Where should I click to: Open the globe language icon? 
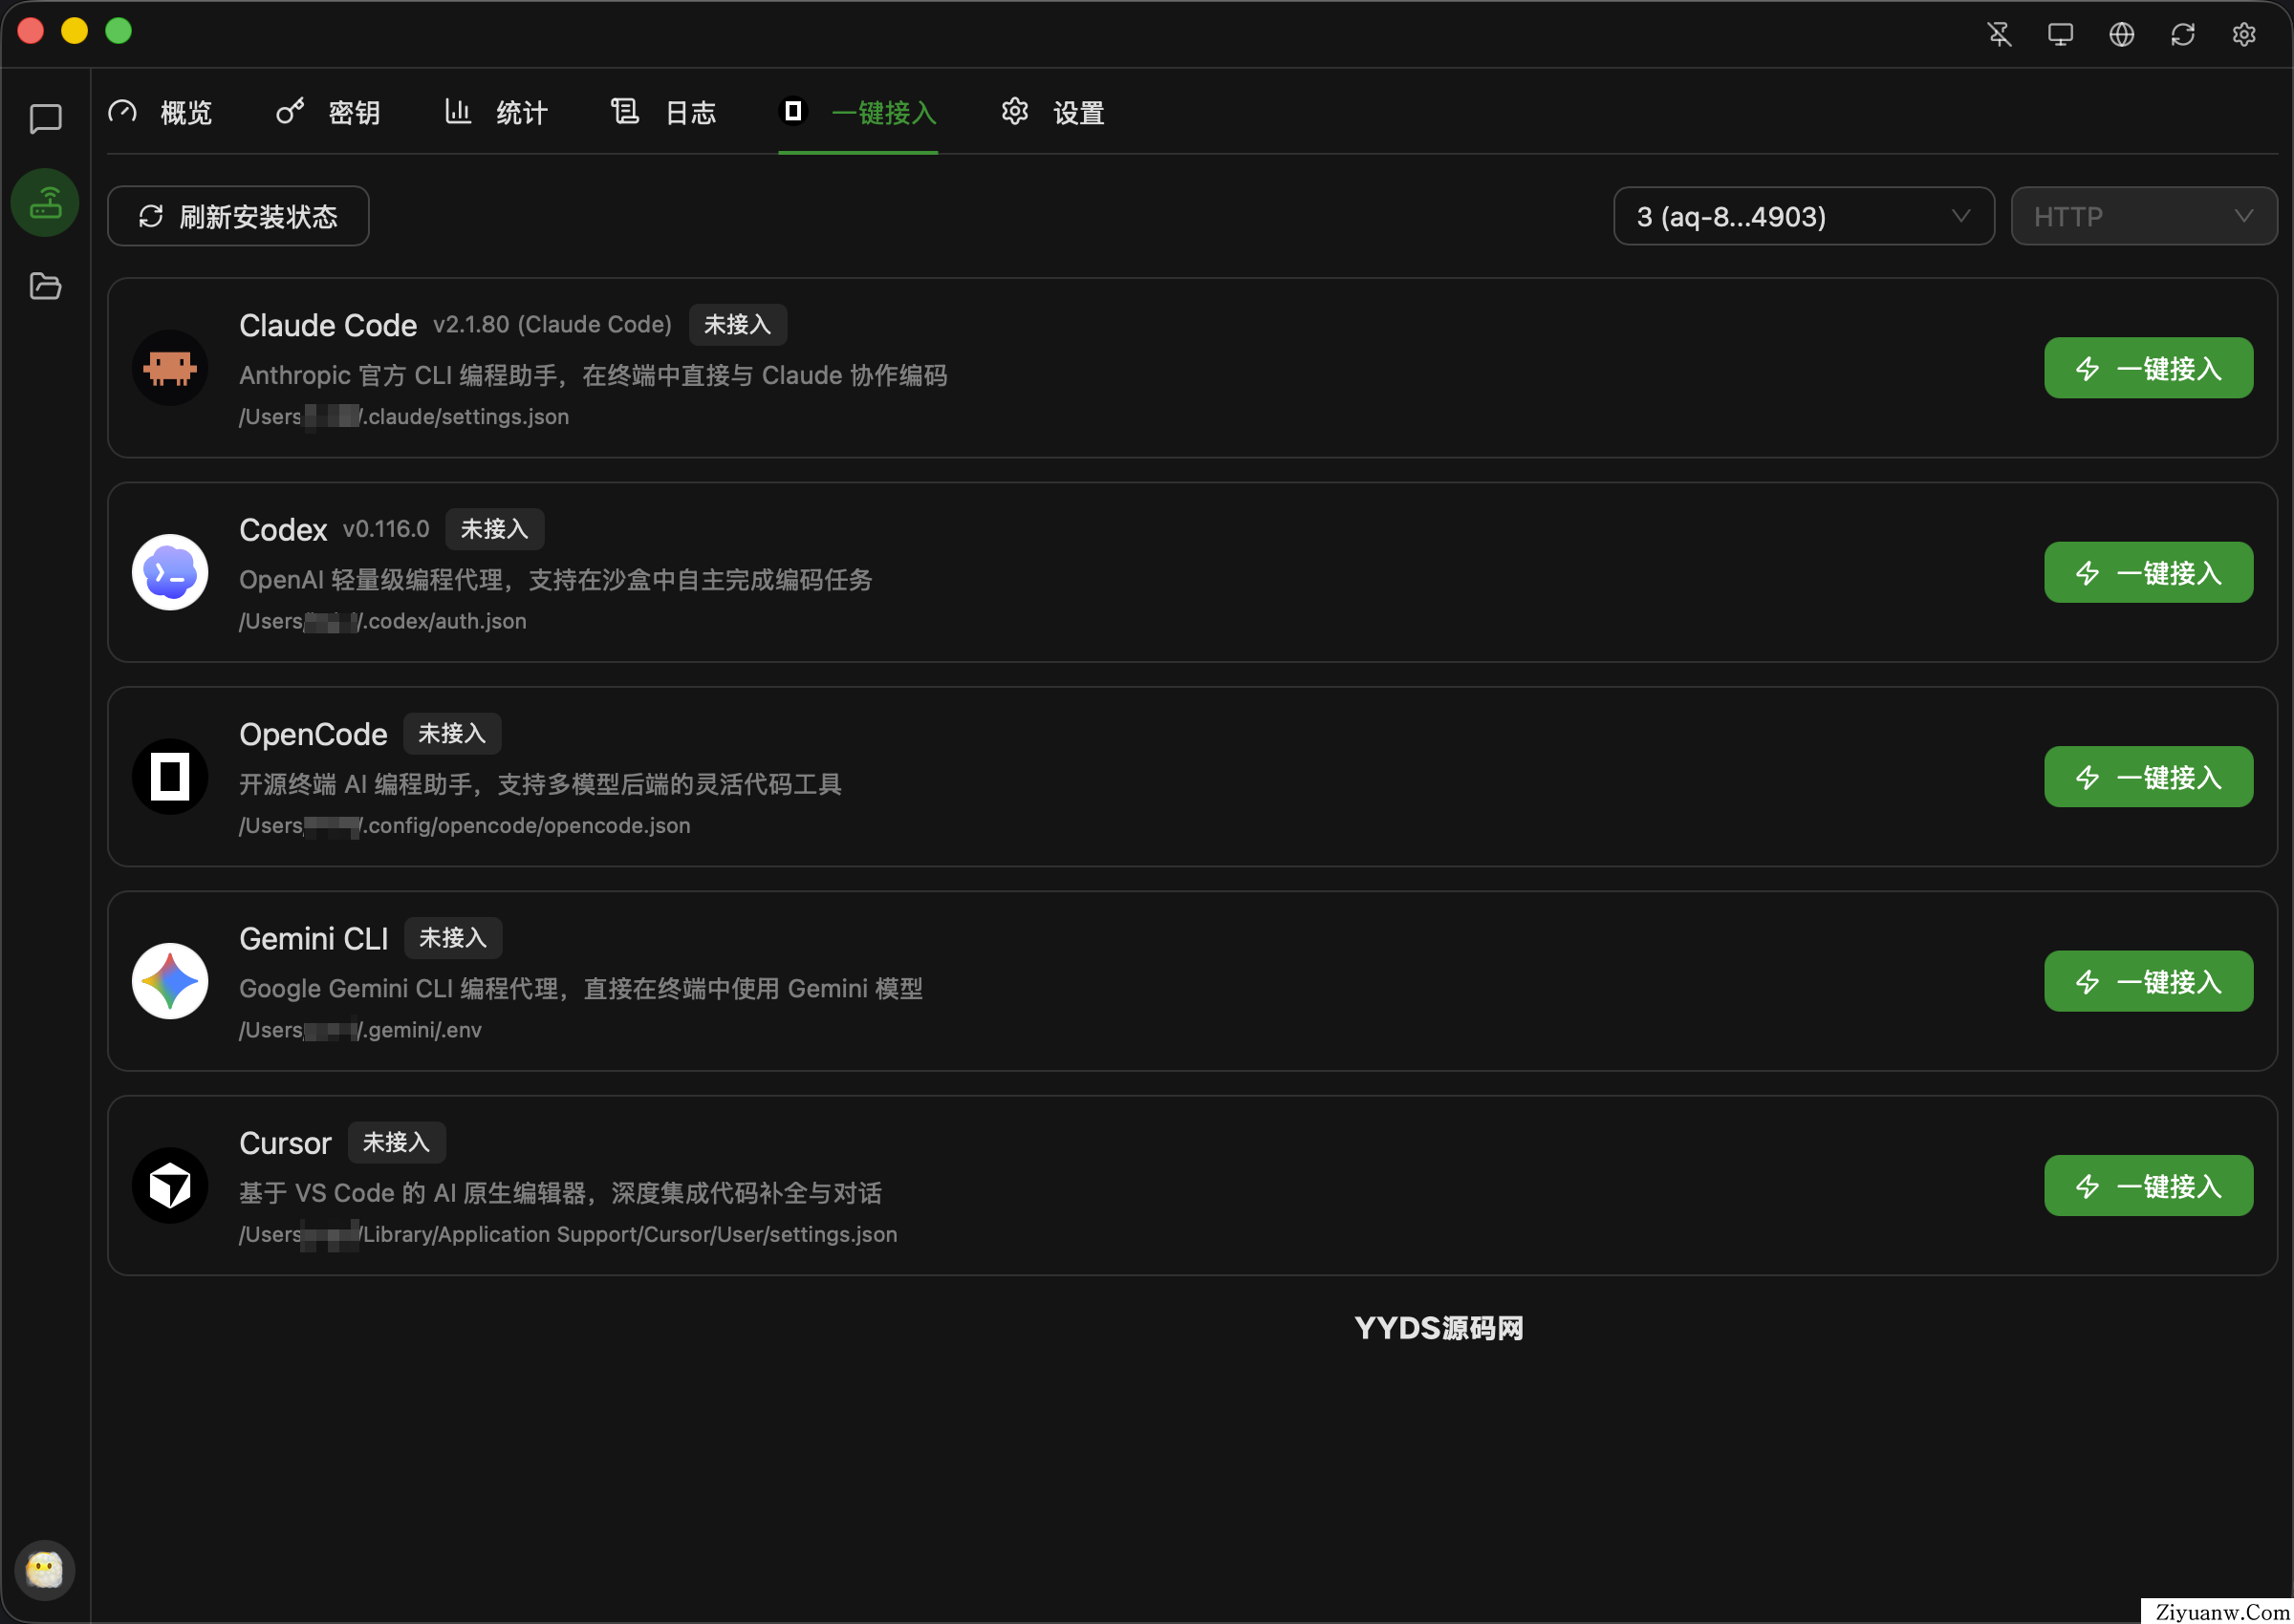[2122, 34]
